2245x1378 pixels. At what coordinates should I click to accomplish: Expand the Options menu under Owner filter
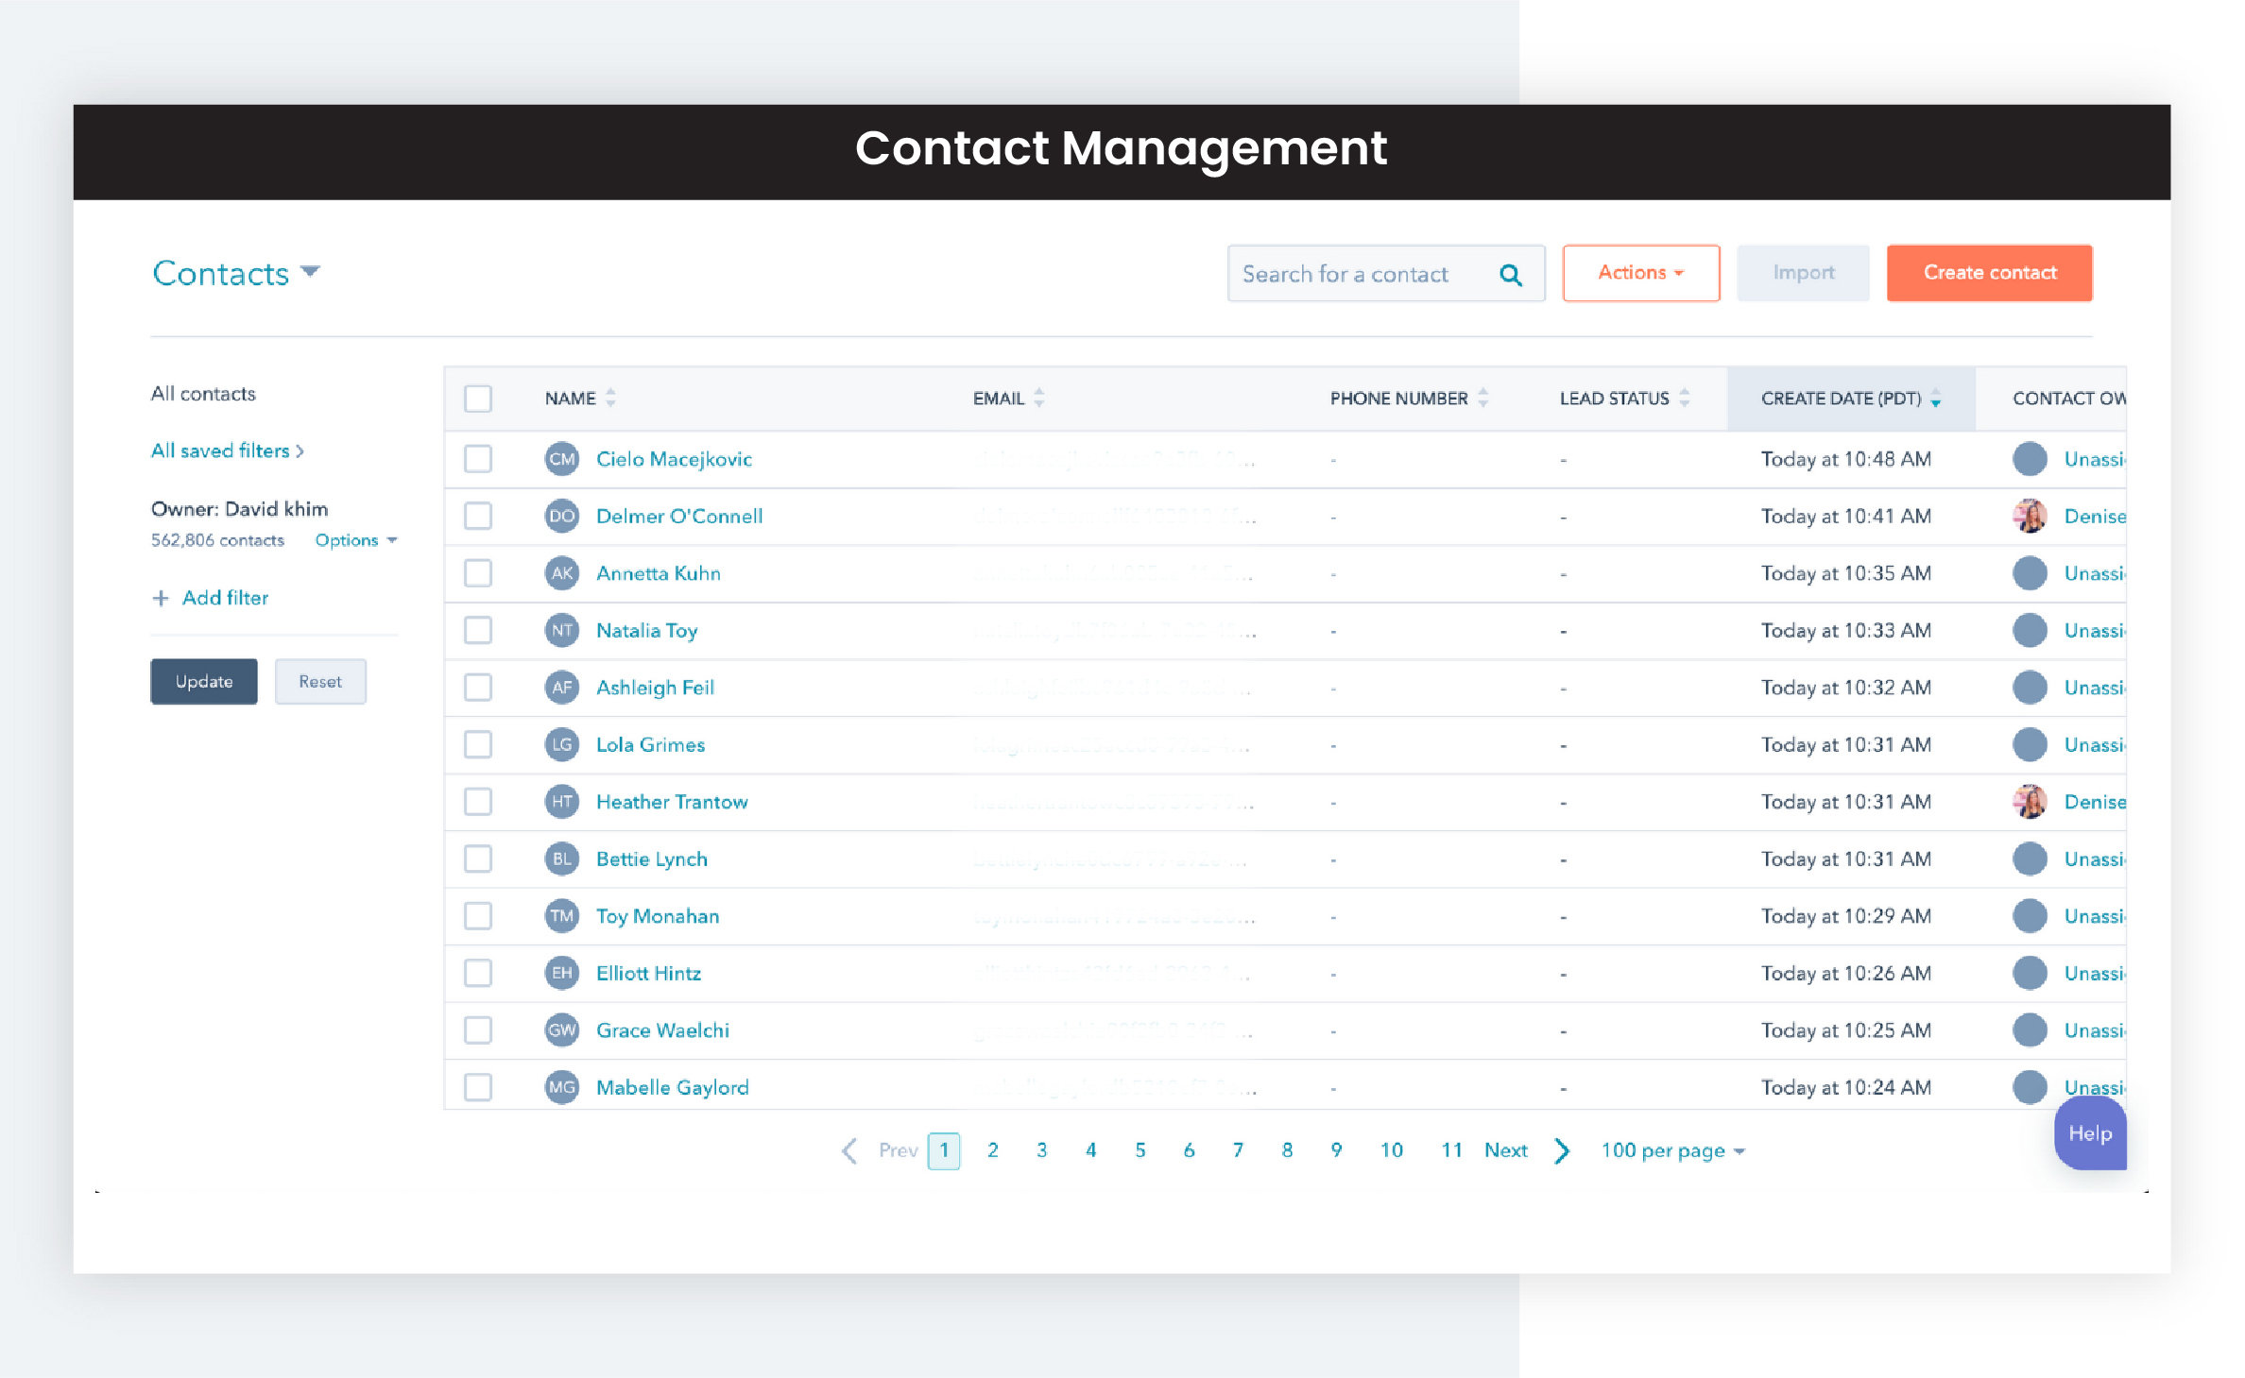(x=355, y=539)
